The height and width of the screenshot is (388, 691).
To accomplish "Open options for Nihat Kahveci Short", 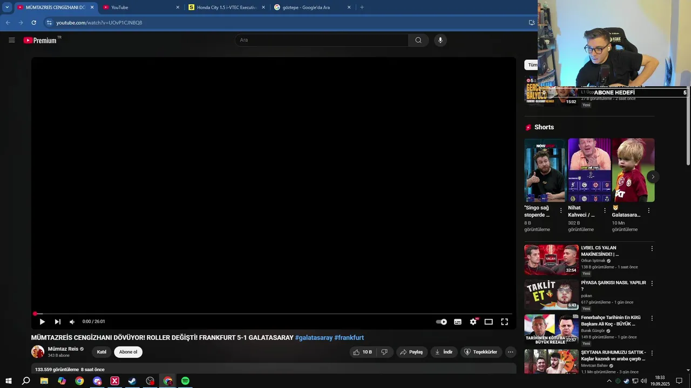I will [605, 211].
